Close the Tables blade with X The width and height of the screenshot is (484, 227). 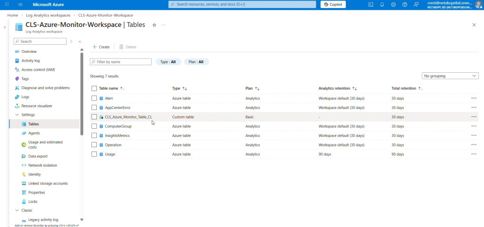click(x=474, y=25)
